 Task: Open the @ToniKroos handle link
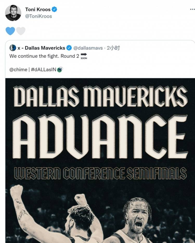coord(38,16)
